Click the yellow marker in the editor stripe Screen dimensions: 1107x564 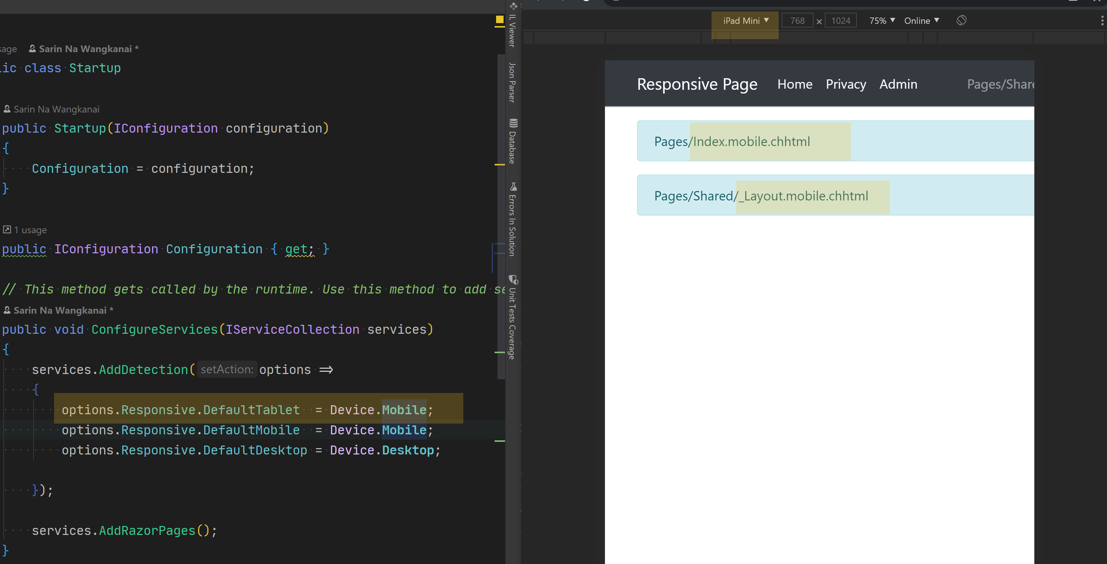499,20
